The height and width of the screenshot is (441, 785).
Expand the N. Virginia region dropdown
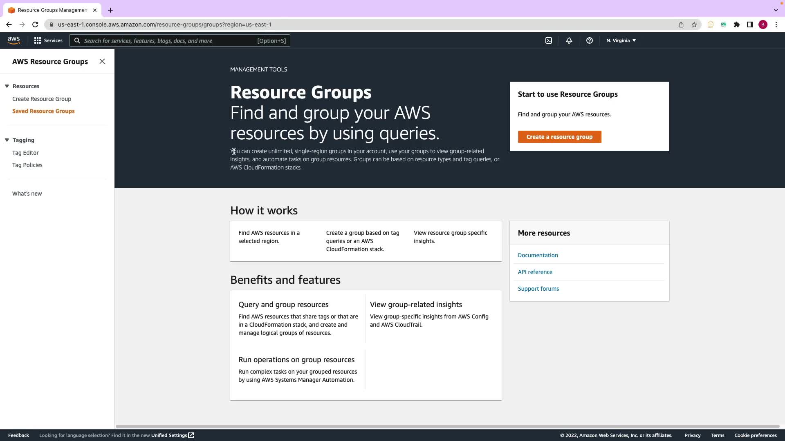click(621, 40)
